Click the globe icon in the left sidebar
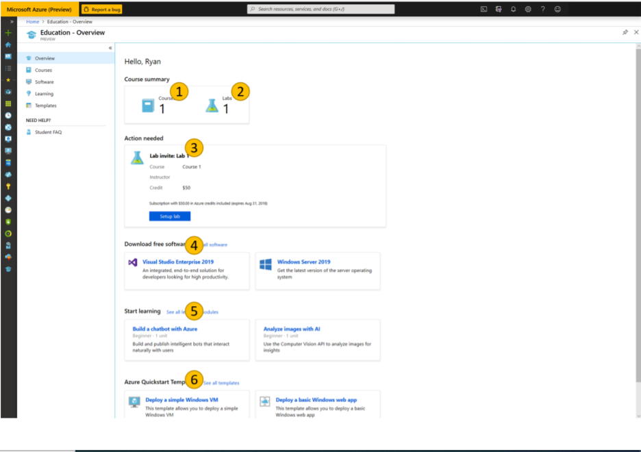The height and width of the screenshot is (452, 641). pyautogui.click(x=8, y=127)
